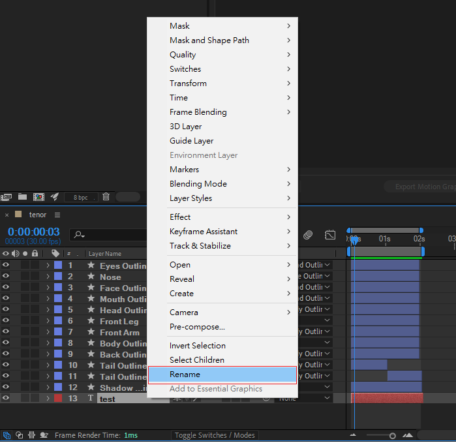Click the New Composition icon

(x=38, y=196)
